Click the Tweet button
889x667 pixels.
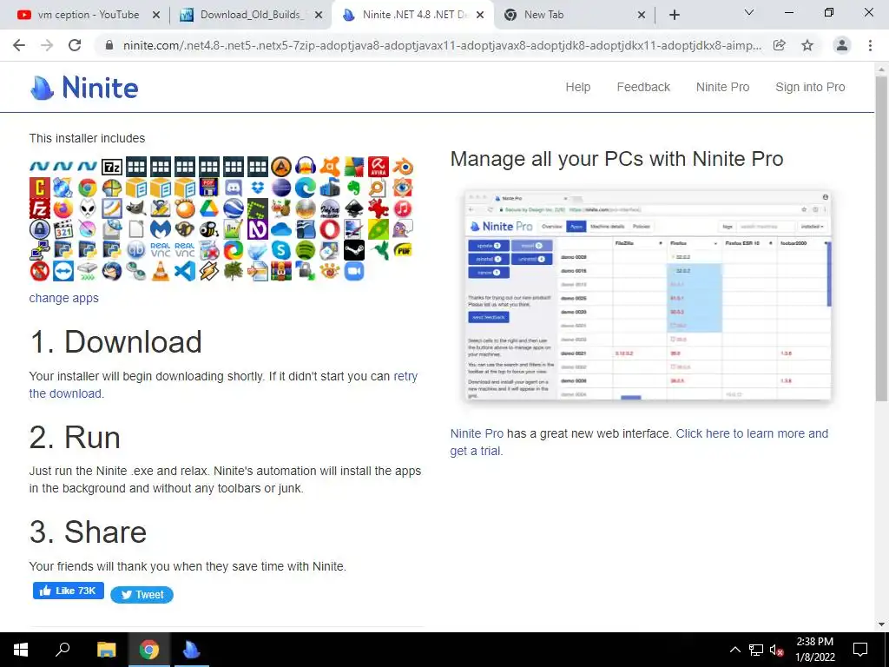(142, 594)
